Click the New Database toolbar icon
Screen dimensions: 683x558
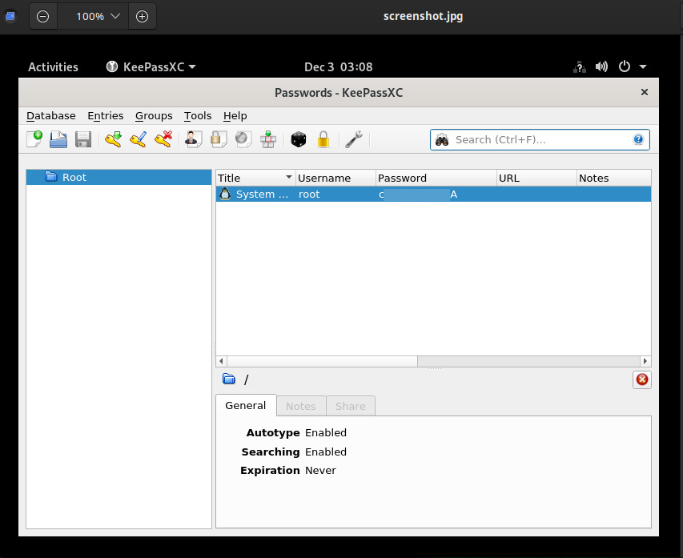pyautogui.click(x=34, y=139)
